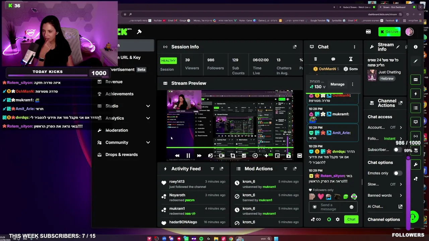Open the Chat panel three-dot menu
Image resolution: width=429 pixels, height=241 pixels.
click(354, 47)
